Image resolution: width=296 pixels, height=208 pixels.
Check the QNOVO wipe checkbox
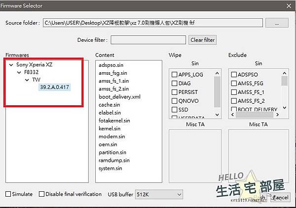point(175,101)
